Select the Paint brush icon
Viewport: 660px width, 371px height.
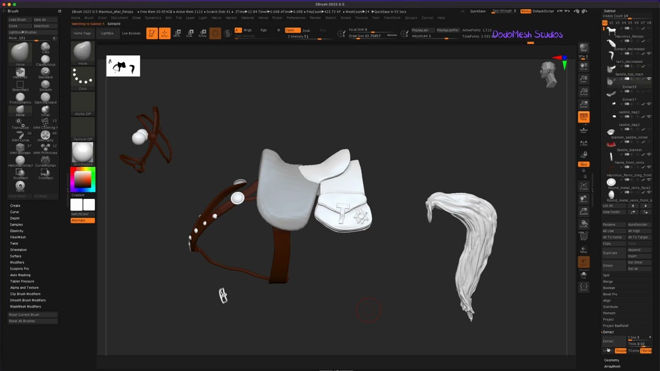pos(20,186)
